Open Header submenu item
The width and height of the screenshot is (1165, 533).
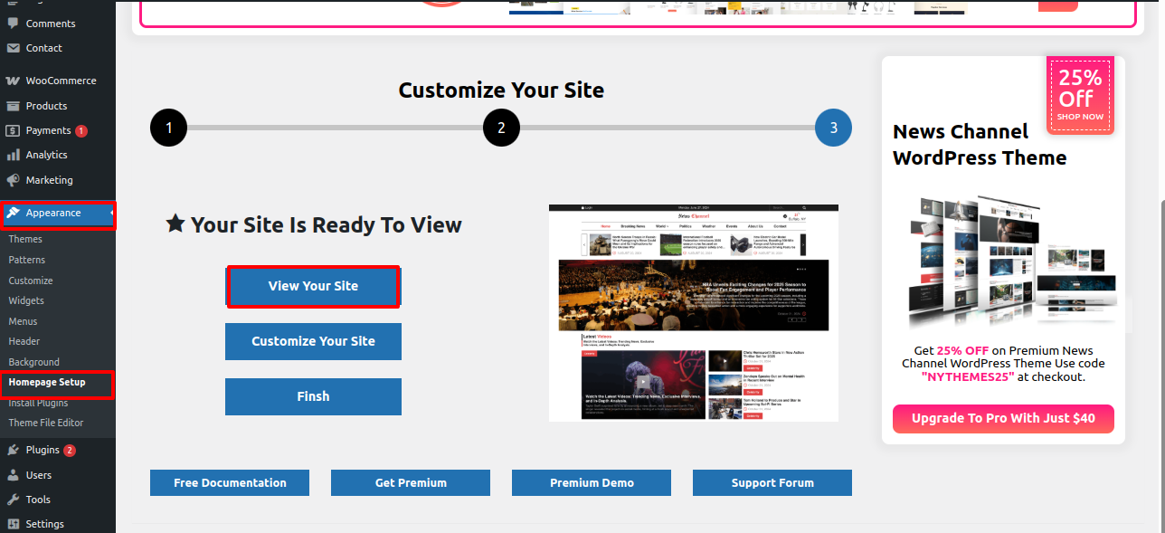(24, 341)
